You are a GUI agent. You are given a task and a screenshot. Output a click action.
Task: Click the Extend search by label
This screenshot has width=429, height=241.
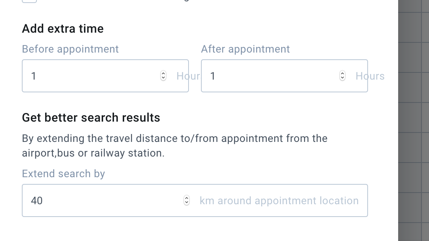point(63,173)
